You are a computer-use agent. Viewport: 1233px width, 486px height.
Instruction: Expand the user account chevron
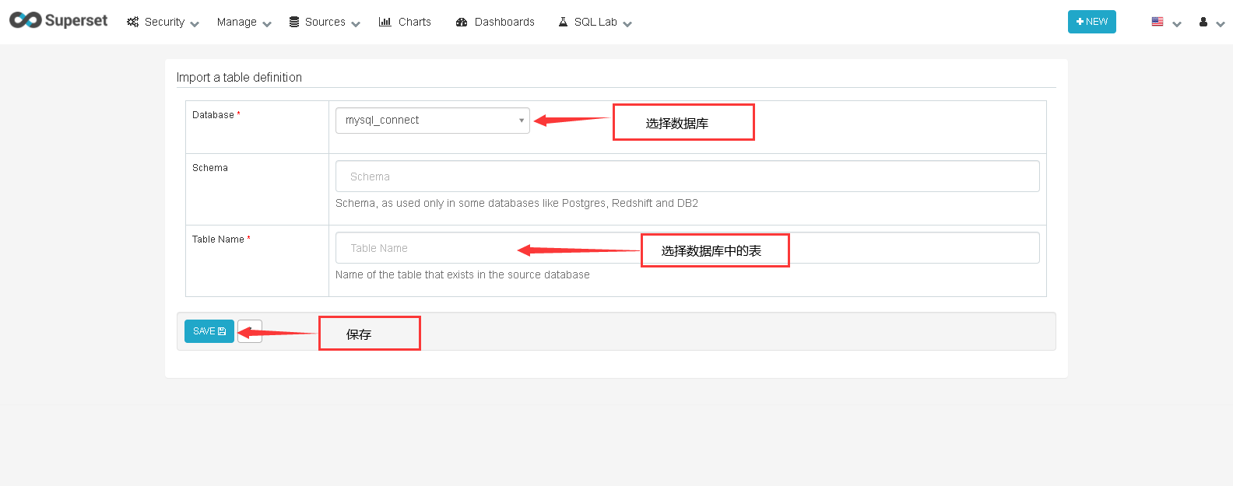tap(1221, 24)
